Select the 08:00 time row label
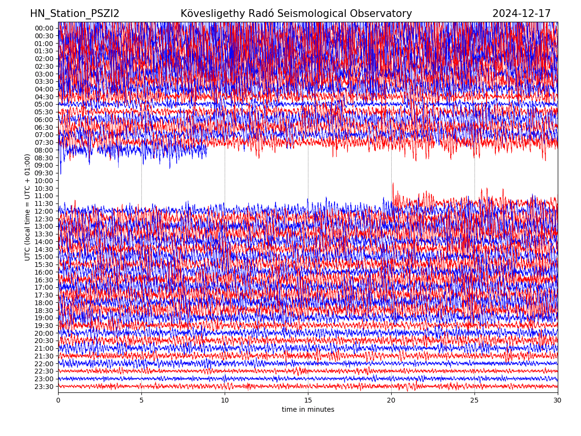Screen dimensions: 581x436 click(44, 150)
